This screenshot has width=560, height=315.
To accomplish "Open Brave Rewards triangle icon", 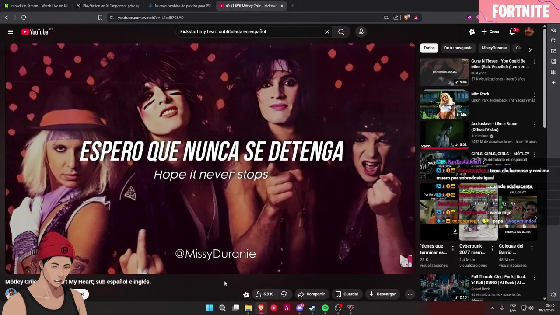I will coord(416,17).
